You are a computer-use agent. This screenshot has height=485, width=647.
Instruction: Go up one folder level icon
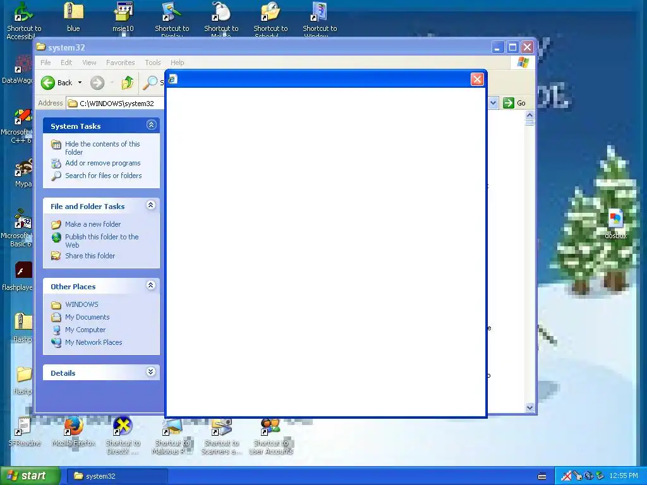point(128,83)
